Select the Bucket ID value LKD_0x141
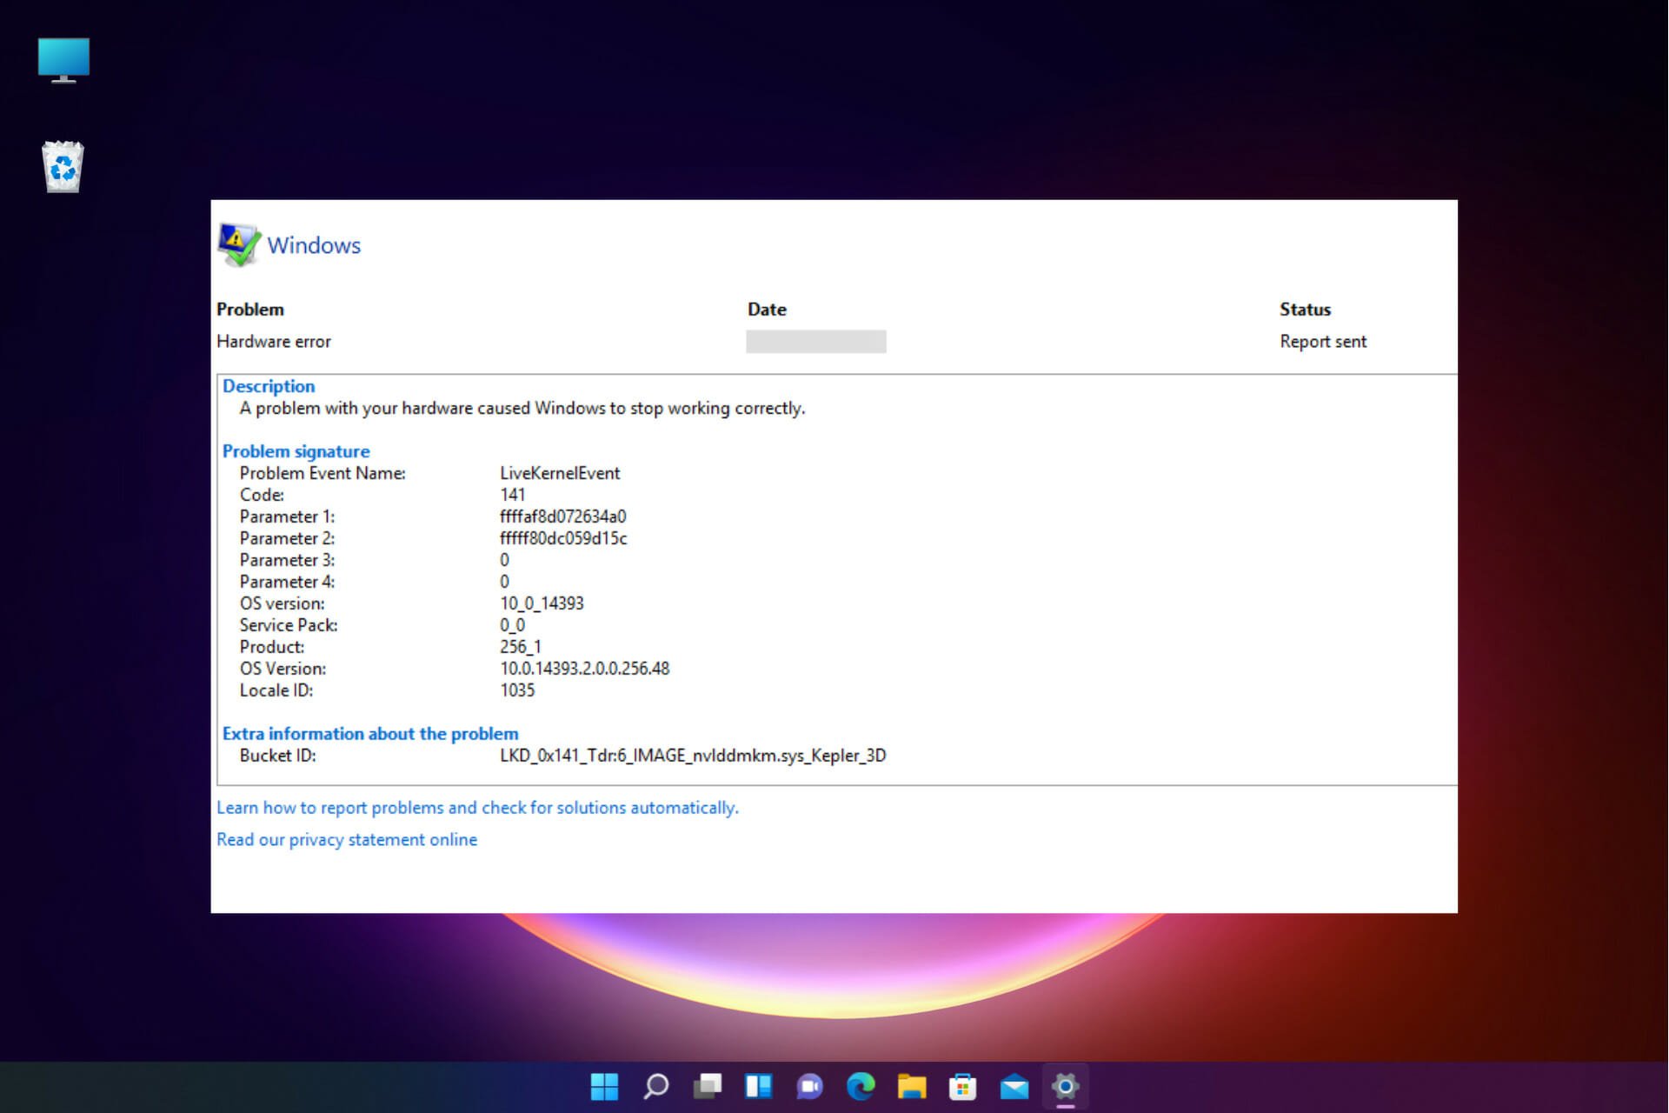This screenshot has width=1669, height=1113. click(x=693, y=755)
